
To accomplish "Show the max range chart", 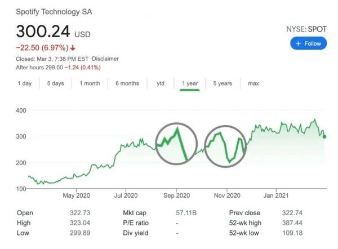I will tap(253, 83).
